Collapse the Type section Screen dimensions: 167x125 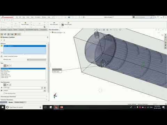coord(47,63)
